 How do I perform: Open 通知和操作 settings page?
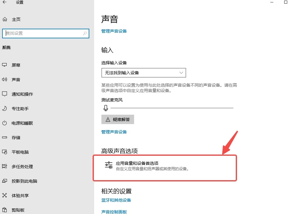click(x=22, y=94)
